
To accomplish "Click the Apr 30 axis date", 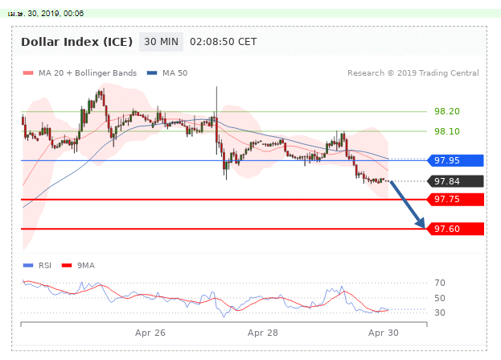I will (x=383, y=333).
